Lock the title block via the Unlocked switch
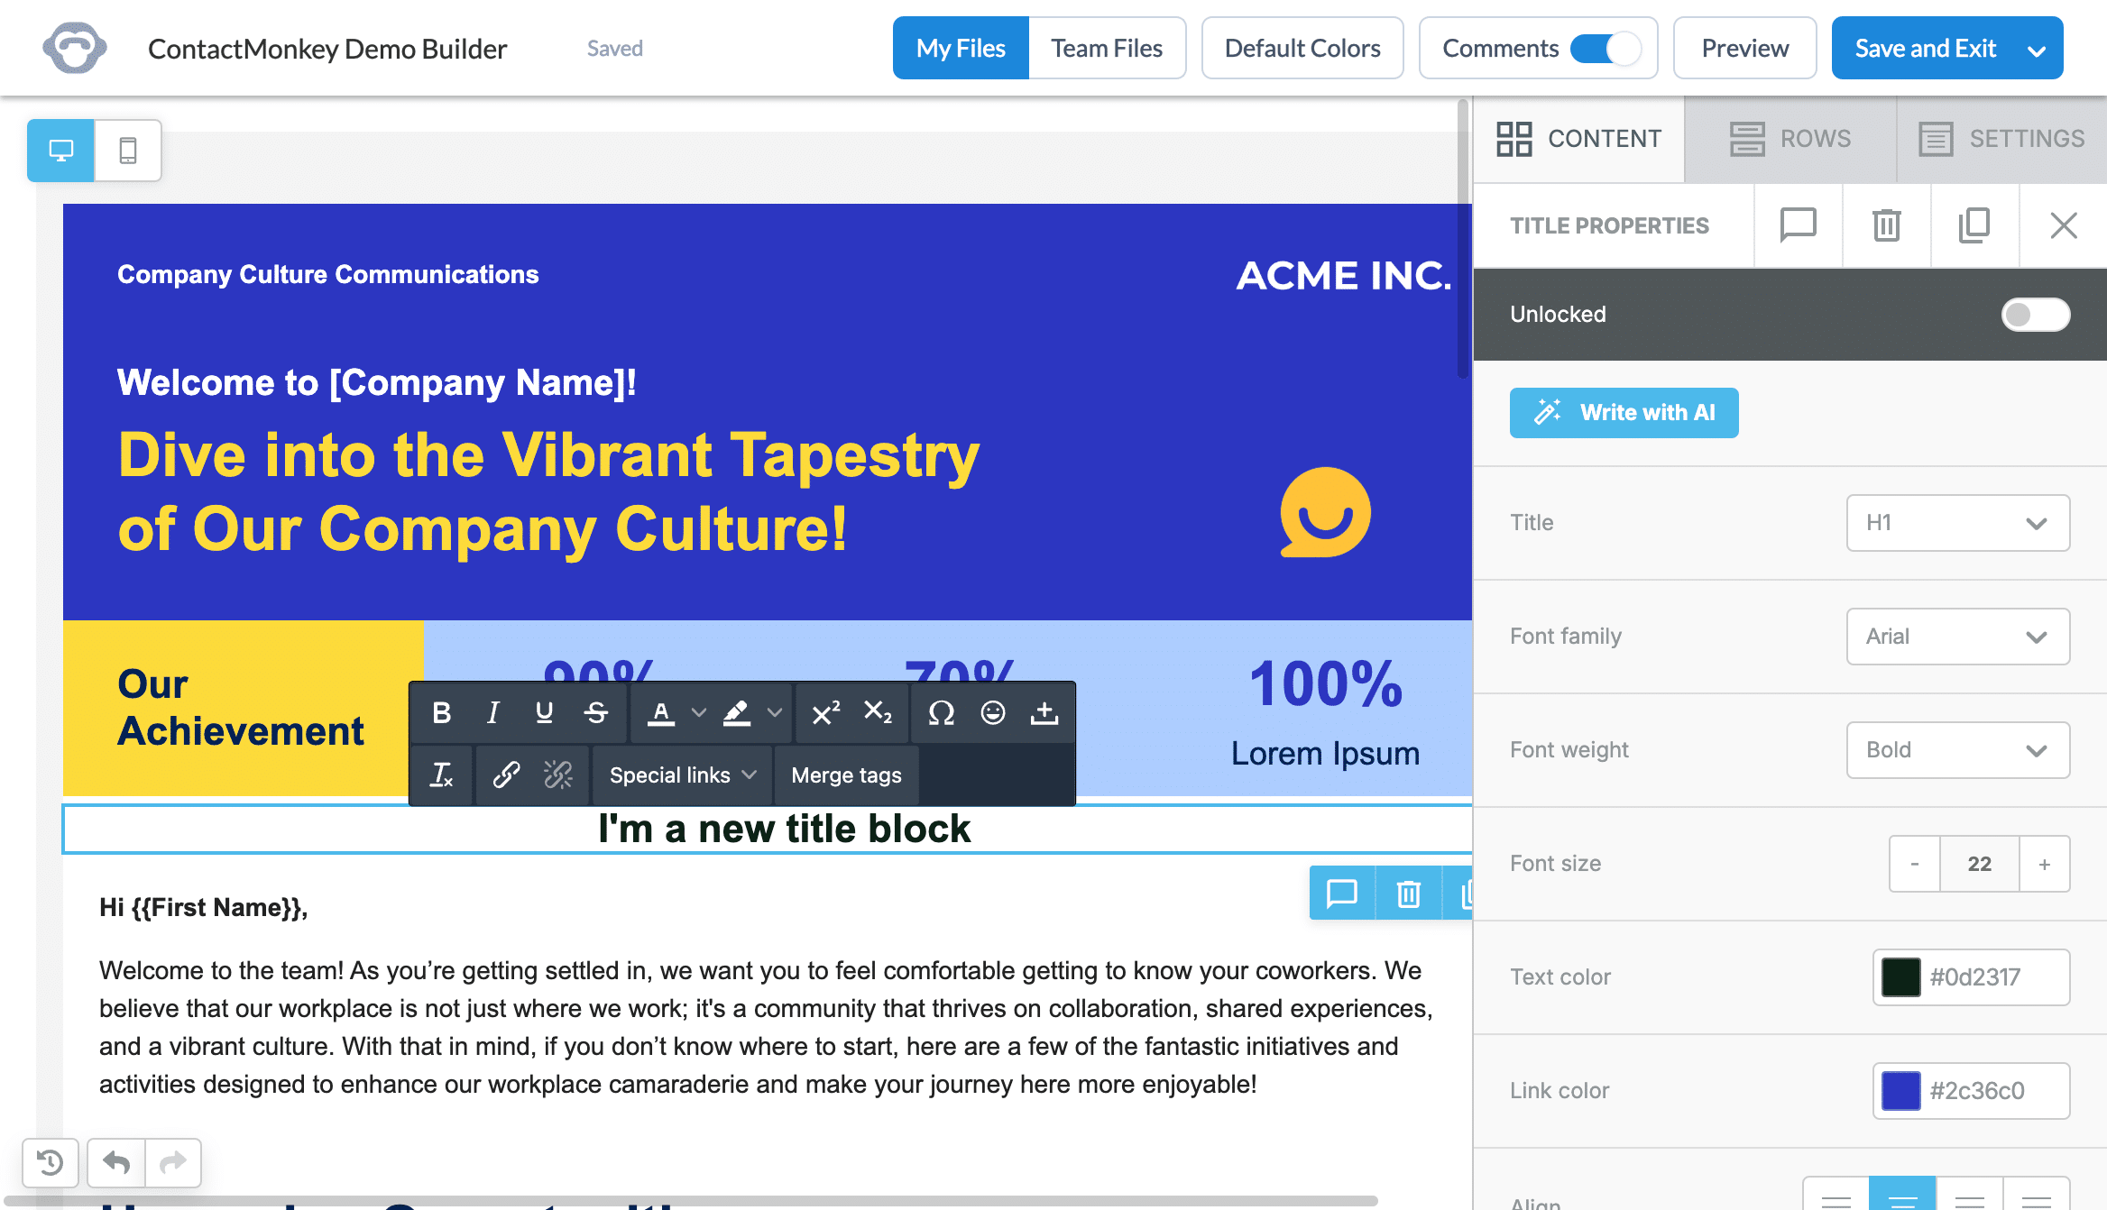The width and height of the screenshot is (2107, 1210). (2036, 315)
